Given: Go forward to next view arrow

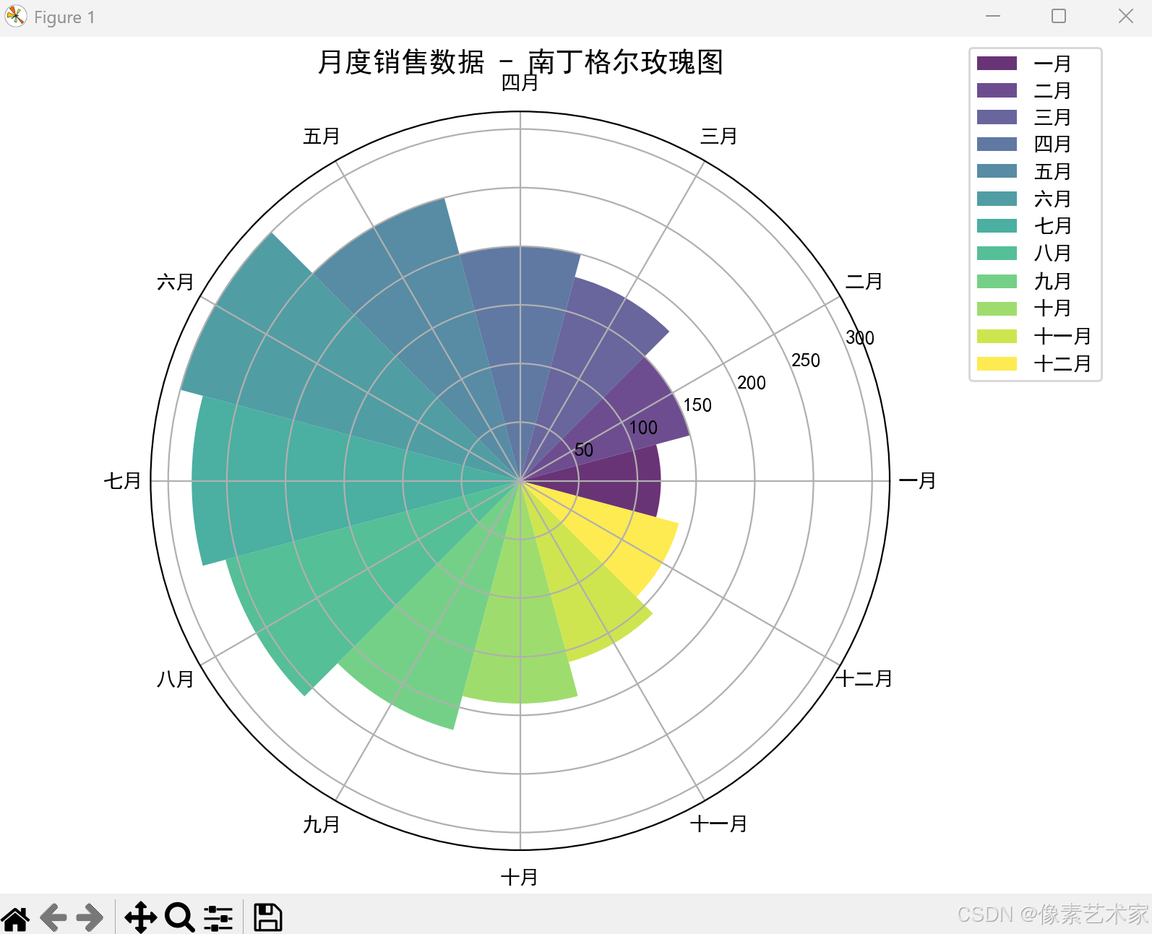Looking at the screenshot, I should click(90, 918).
